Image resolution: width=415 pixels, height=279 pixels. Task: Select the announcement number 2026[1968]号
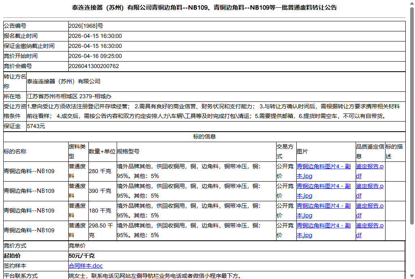pos(86,26)
